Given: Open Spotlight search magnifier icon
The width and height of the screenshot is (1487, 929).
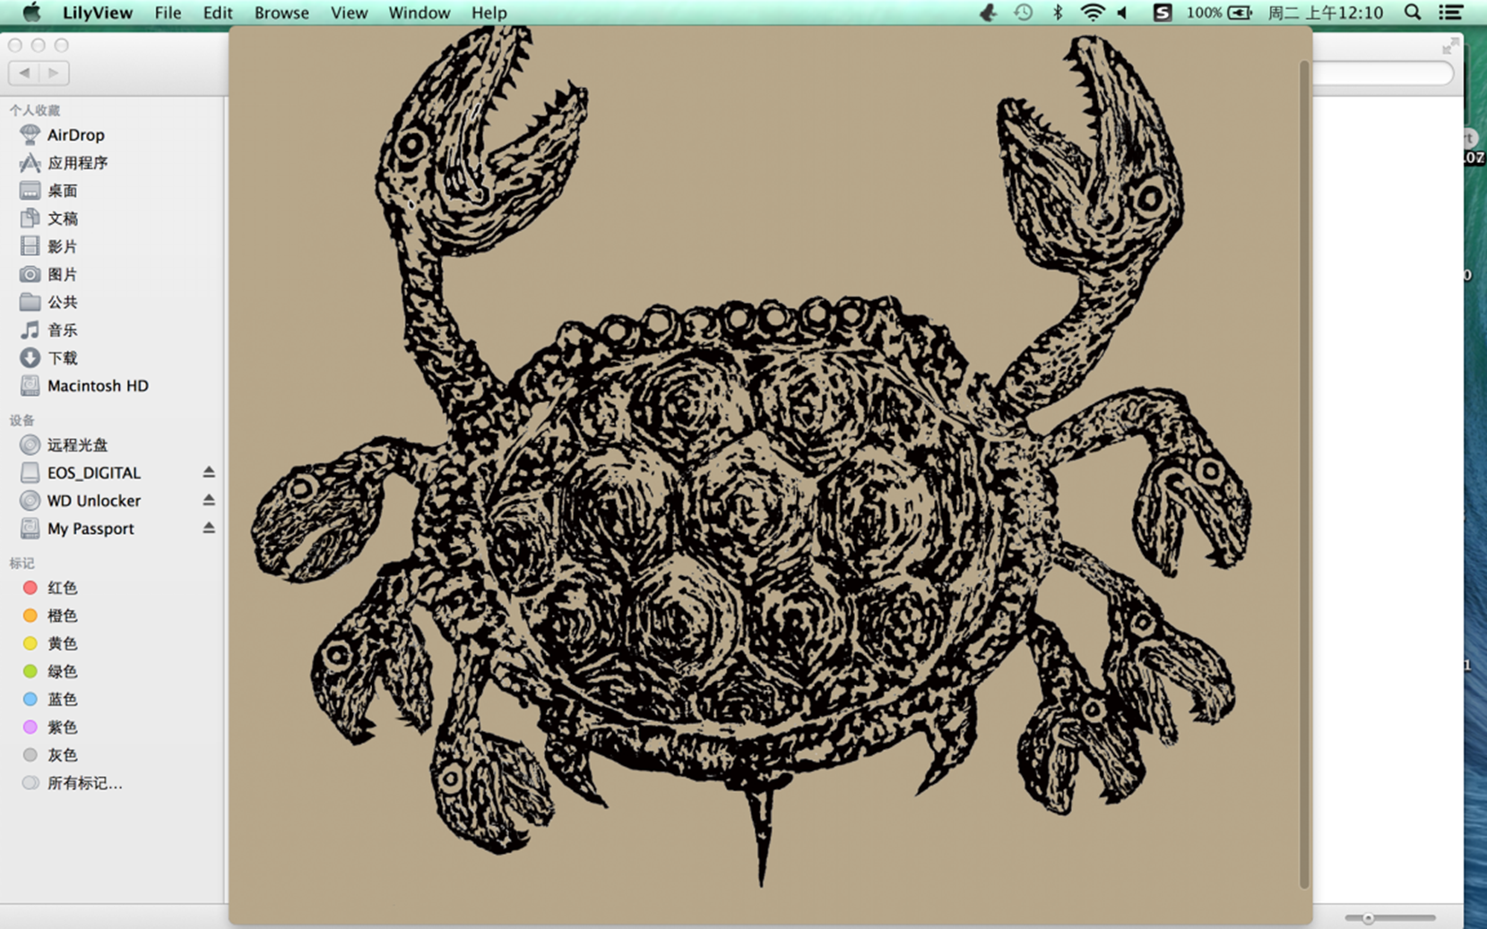Looking at the screenshot, I should click(x=1413, y=13).
